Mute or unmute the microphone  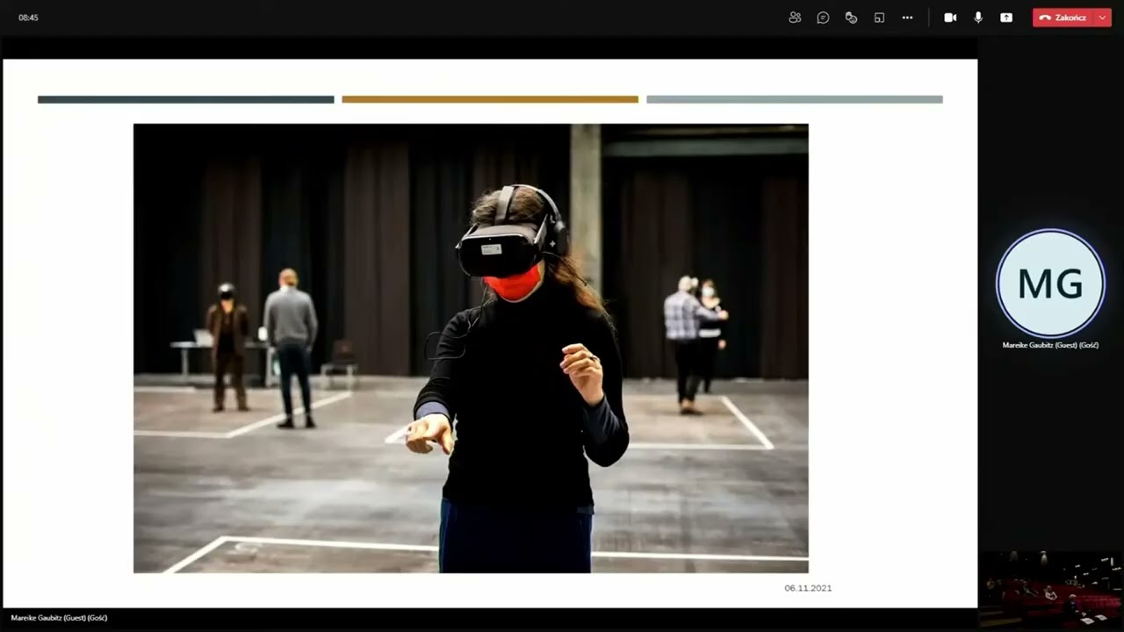pyautogui.click(x=978, y=18)
